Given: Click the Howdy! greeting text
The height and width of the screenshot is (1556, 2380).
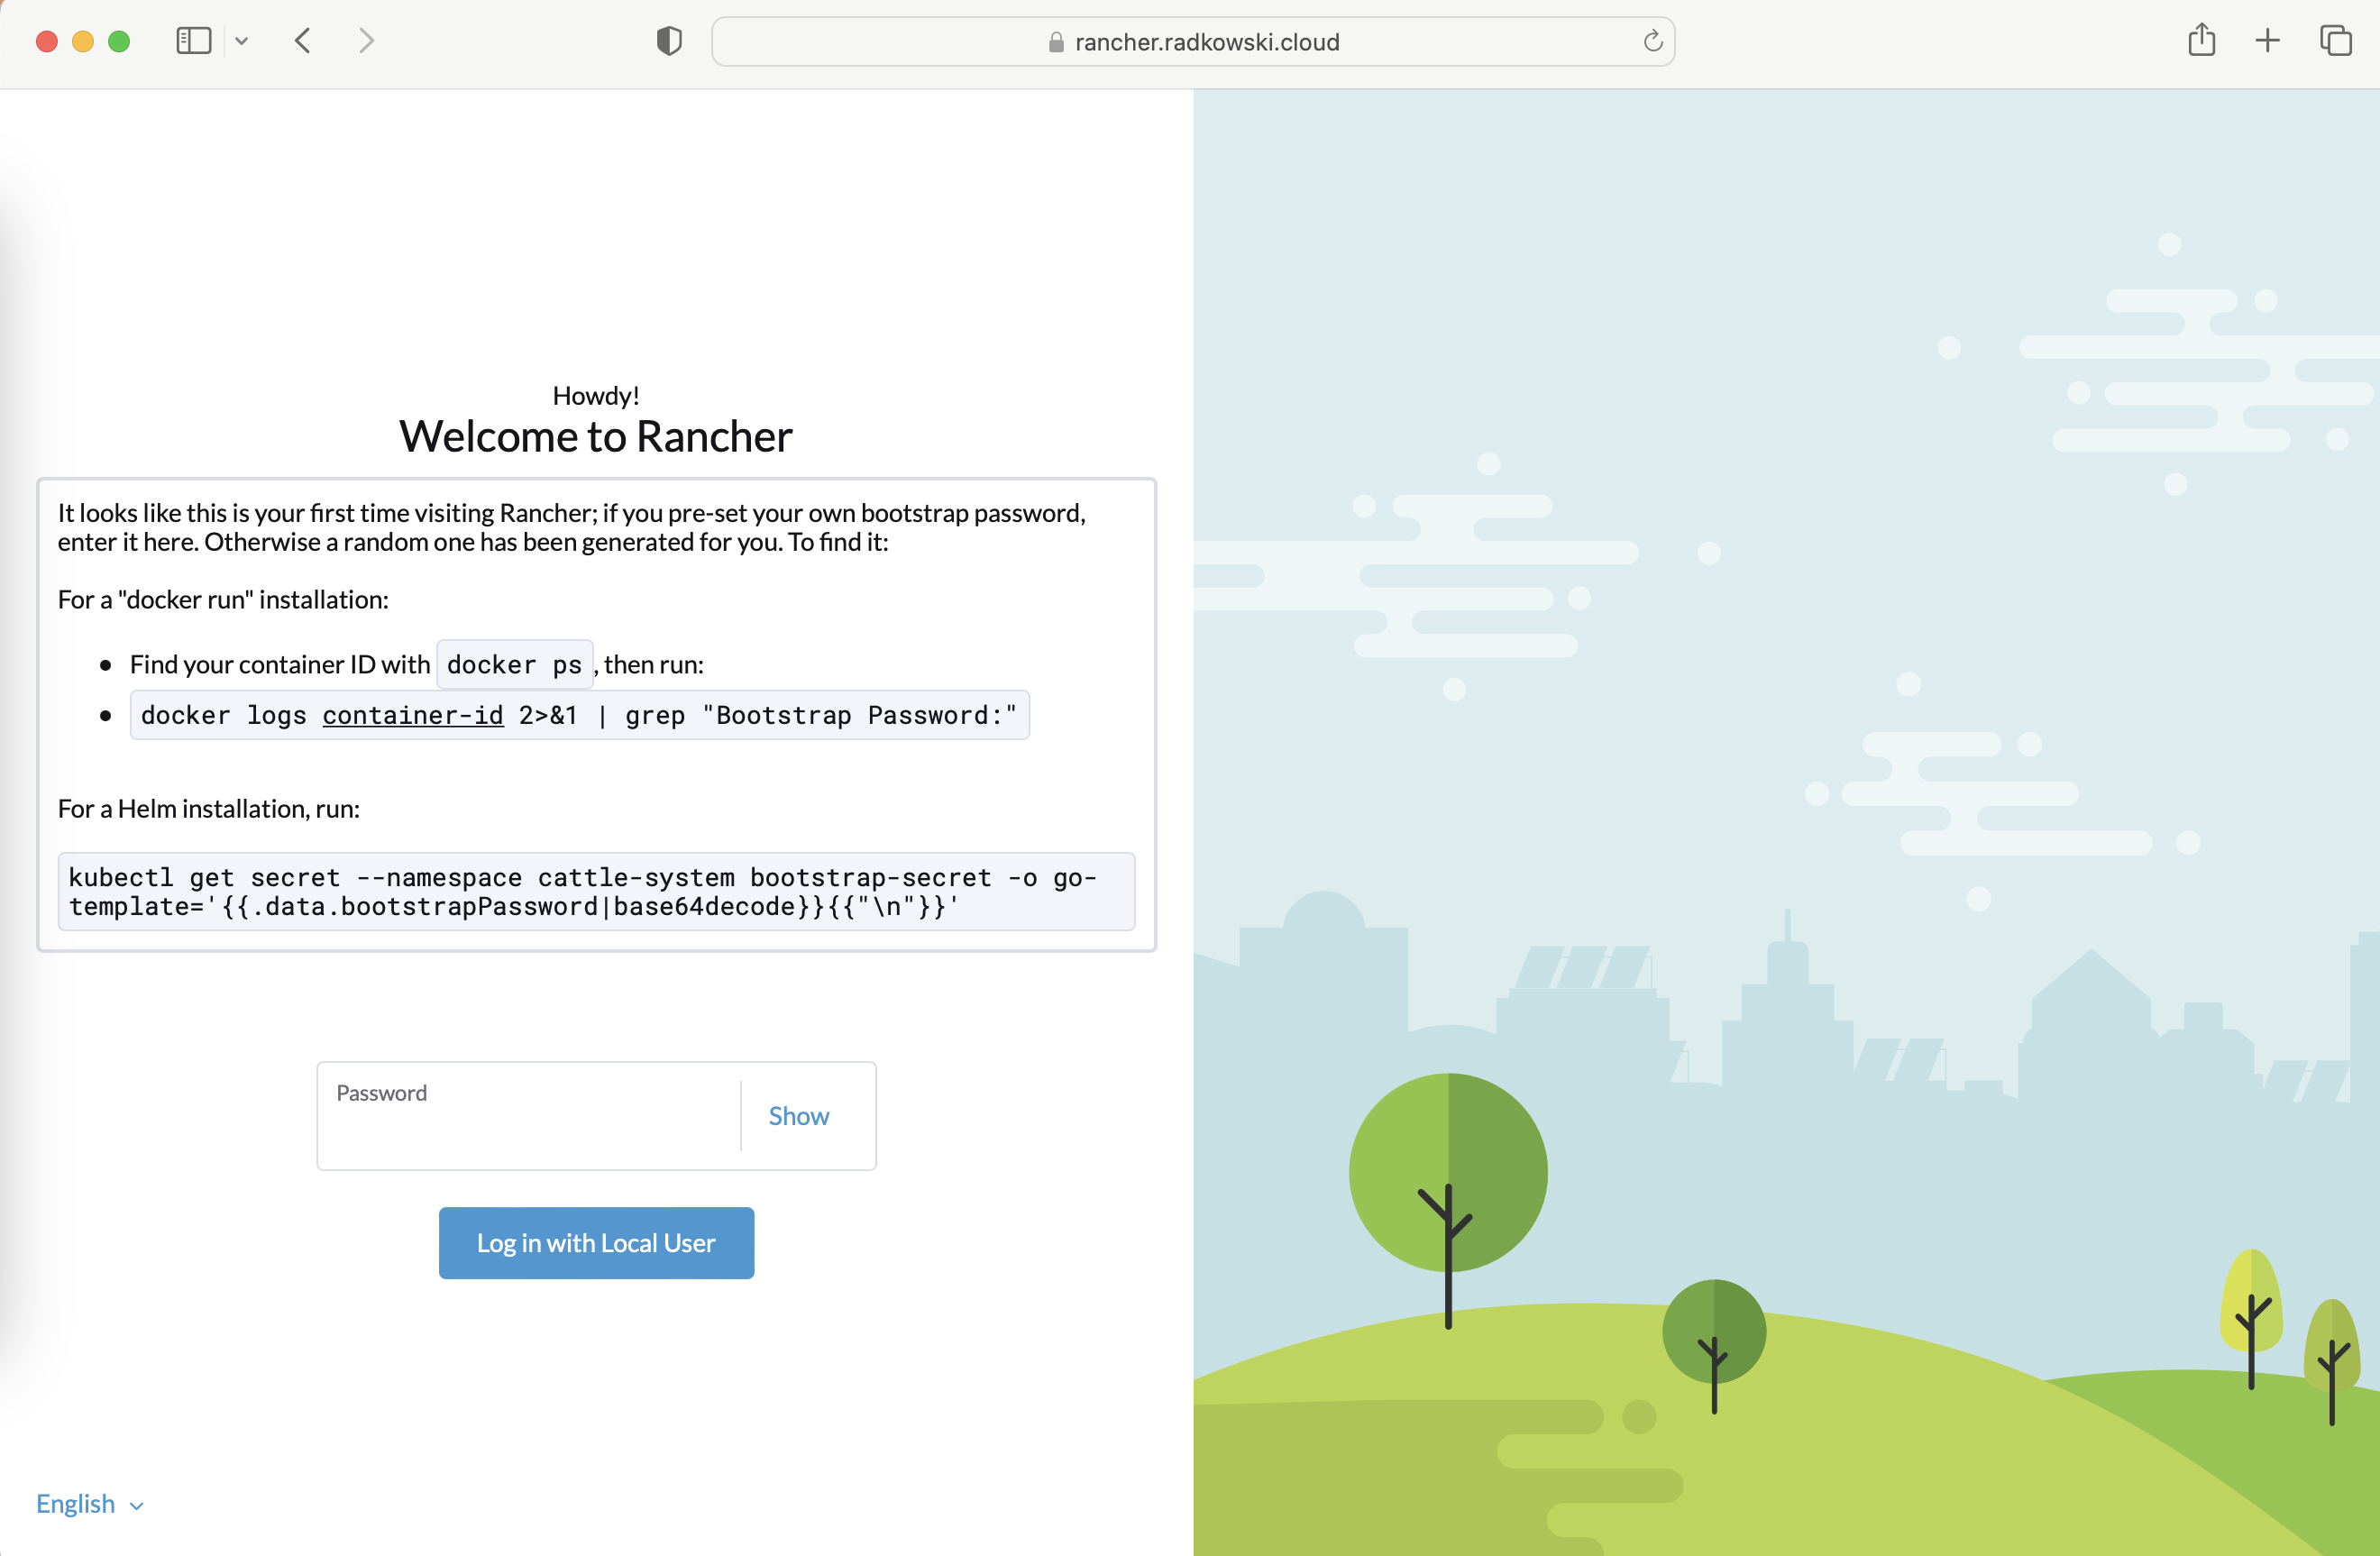Looking at the screenshot, I should [596, 396].
